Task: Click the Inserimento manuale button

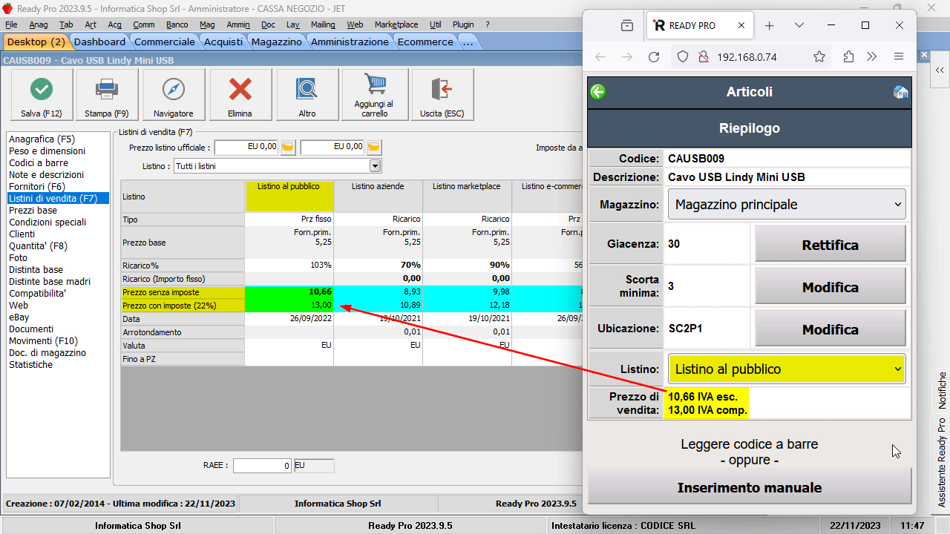Action: tap(750, 487)
